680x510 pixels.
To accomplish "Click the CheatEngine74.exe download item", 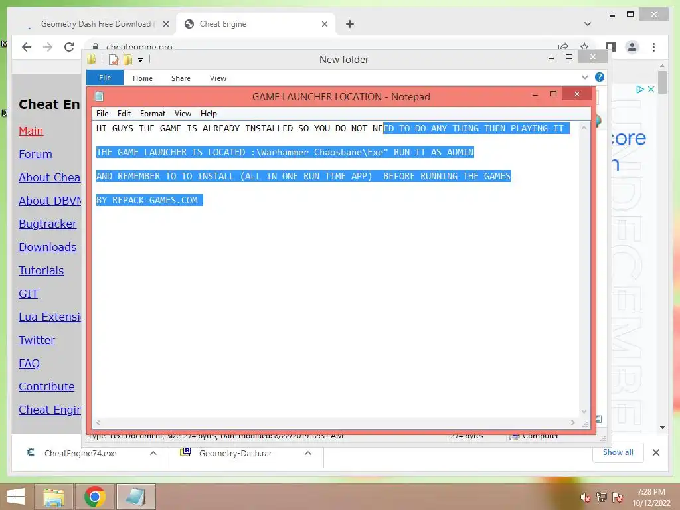I will (x=80, y=453).
